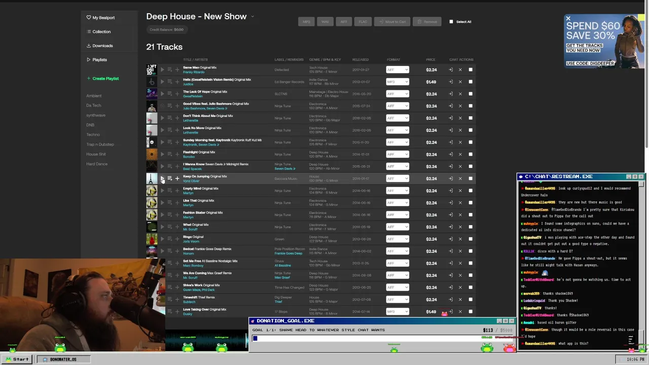649x365 pixels.
Task: Remove 'Helix' from list with X
Action: [x=460, y=82]
